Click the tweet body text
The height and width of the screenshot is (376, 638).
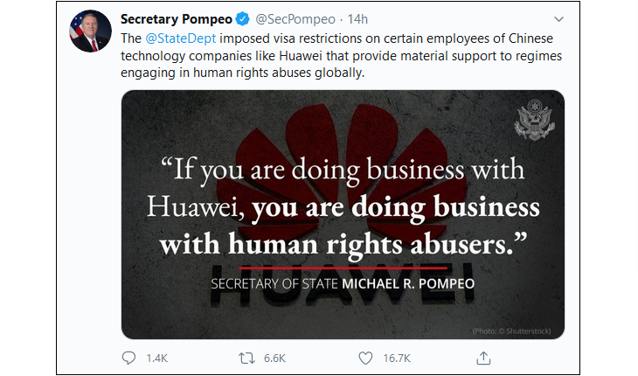(341, 56)
